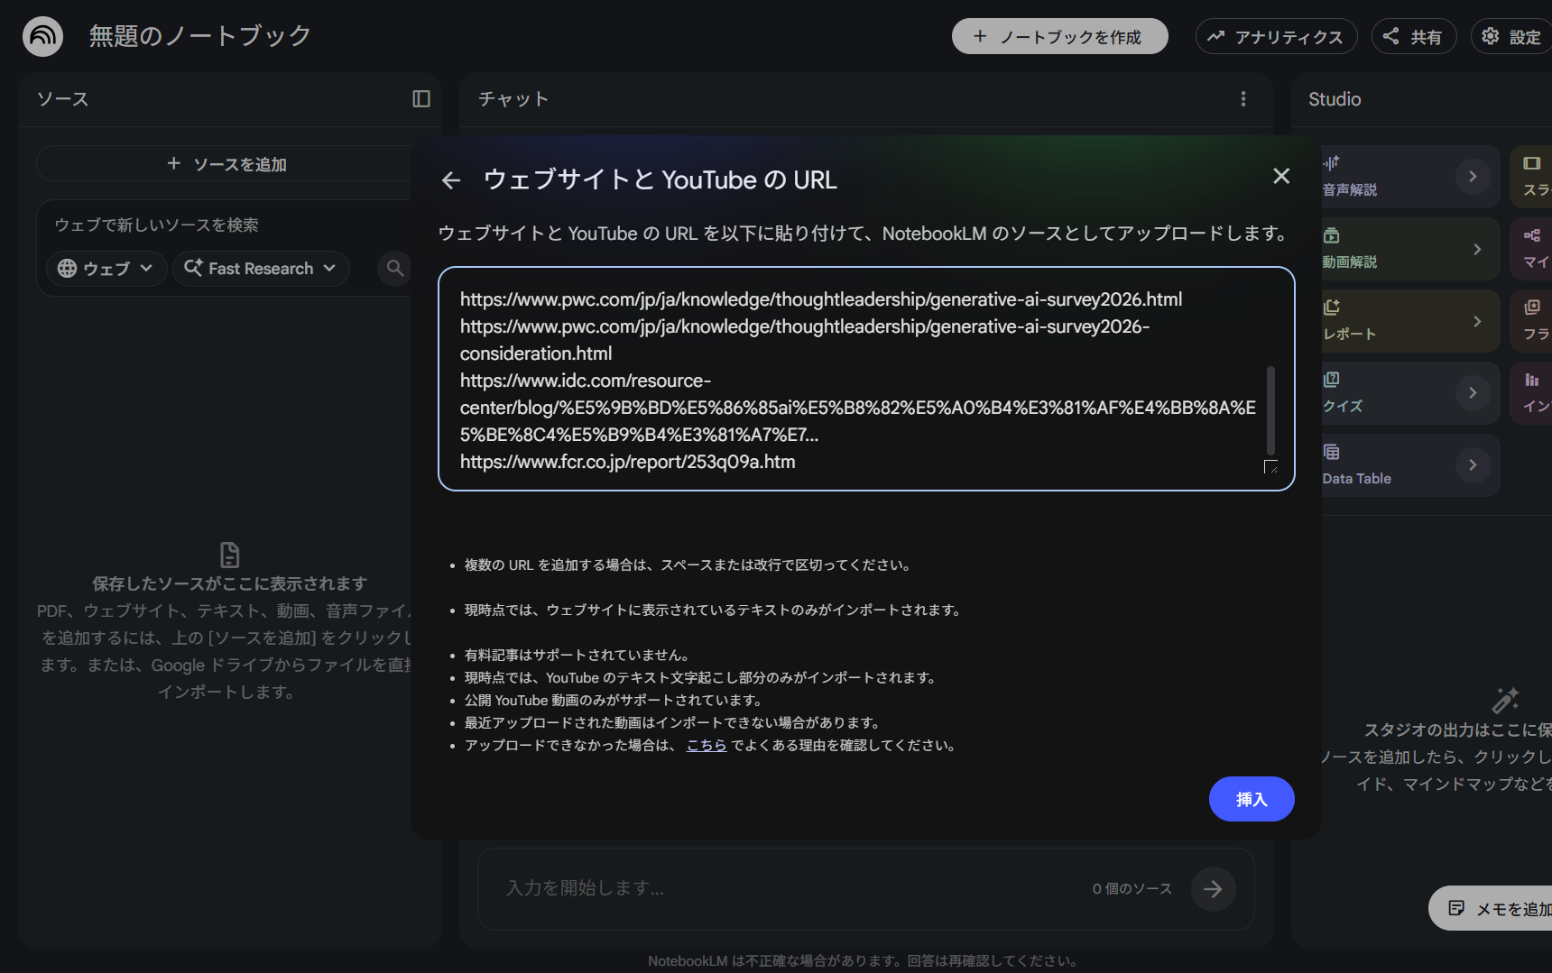Viewport: 1552px width, 973px height.
Task: Follow the こちら help link
Action: click(x=707, y=746)
